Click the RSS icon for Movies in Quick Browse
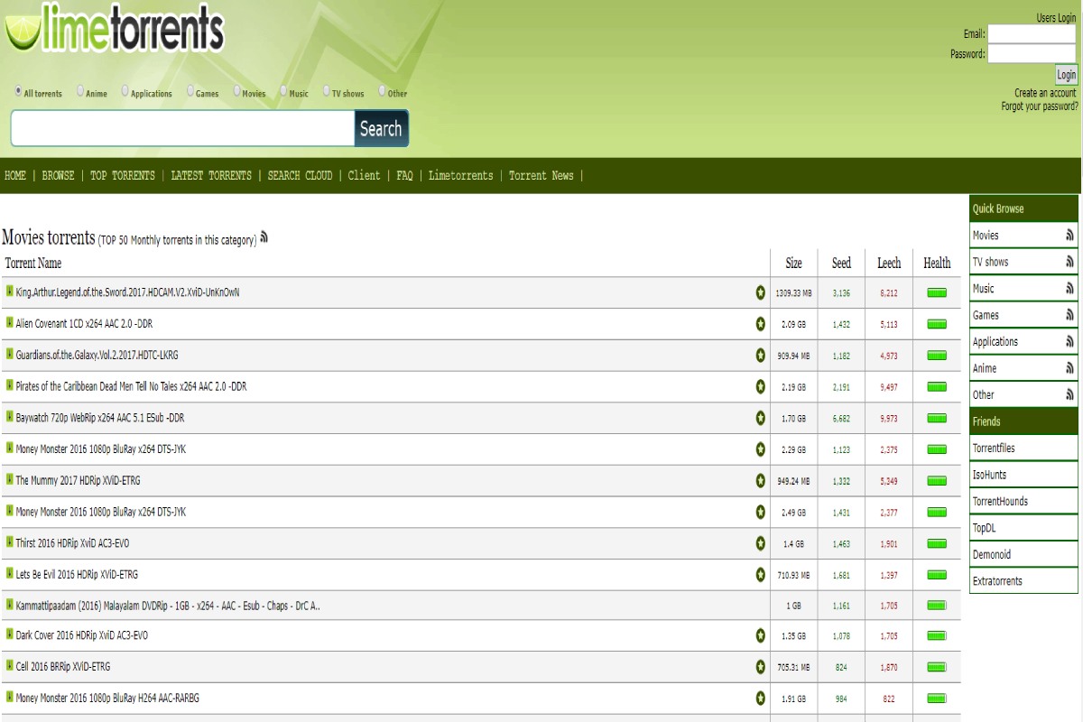 (x=1069, y=236)
